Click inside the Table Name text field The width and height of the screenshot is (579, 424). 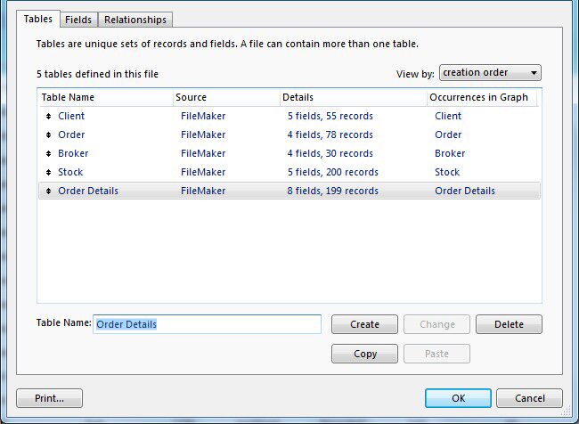(x=207, y=324)
